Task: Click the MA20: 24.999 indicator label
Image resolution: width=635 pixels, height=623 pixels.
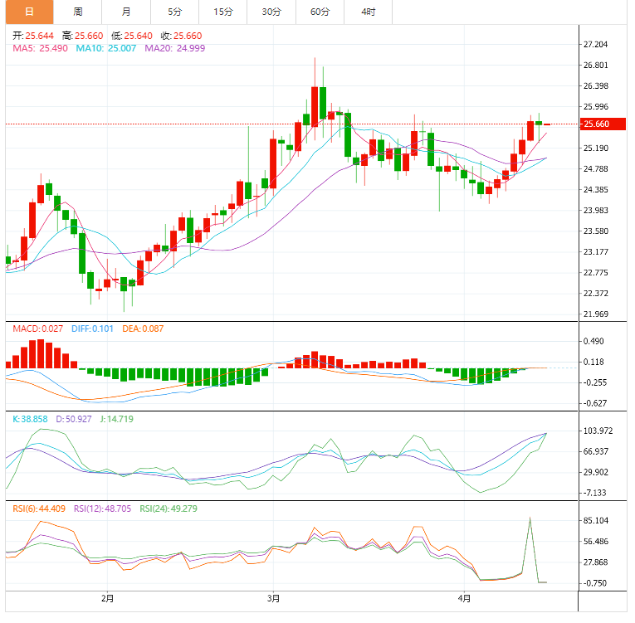Action: point(175,48)
